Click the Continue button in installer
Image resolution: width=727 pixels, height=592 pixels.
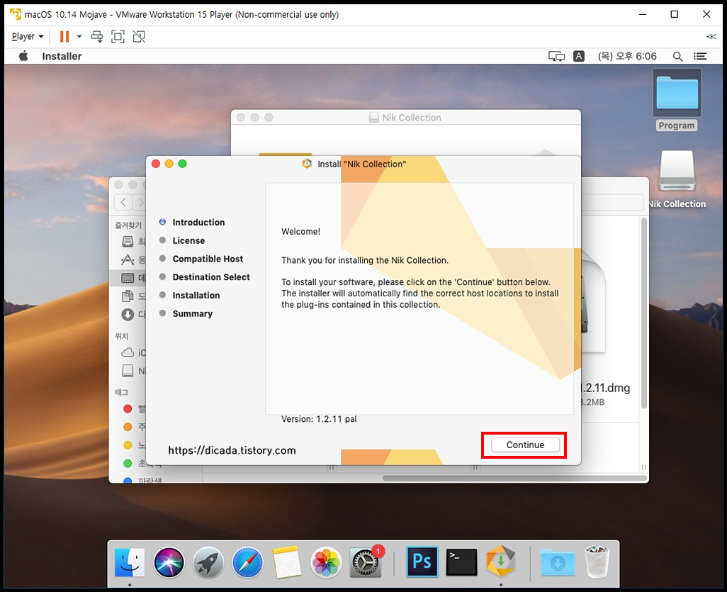tap(525, 445)
